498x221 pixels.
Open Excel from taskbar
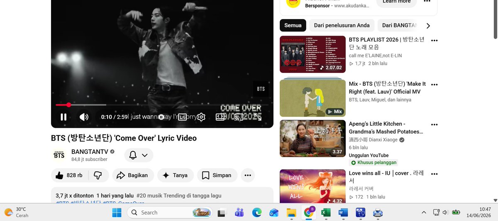coord(326,213)
